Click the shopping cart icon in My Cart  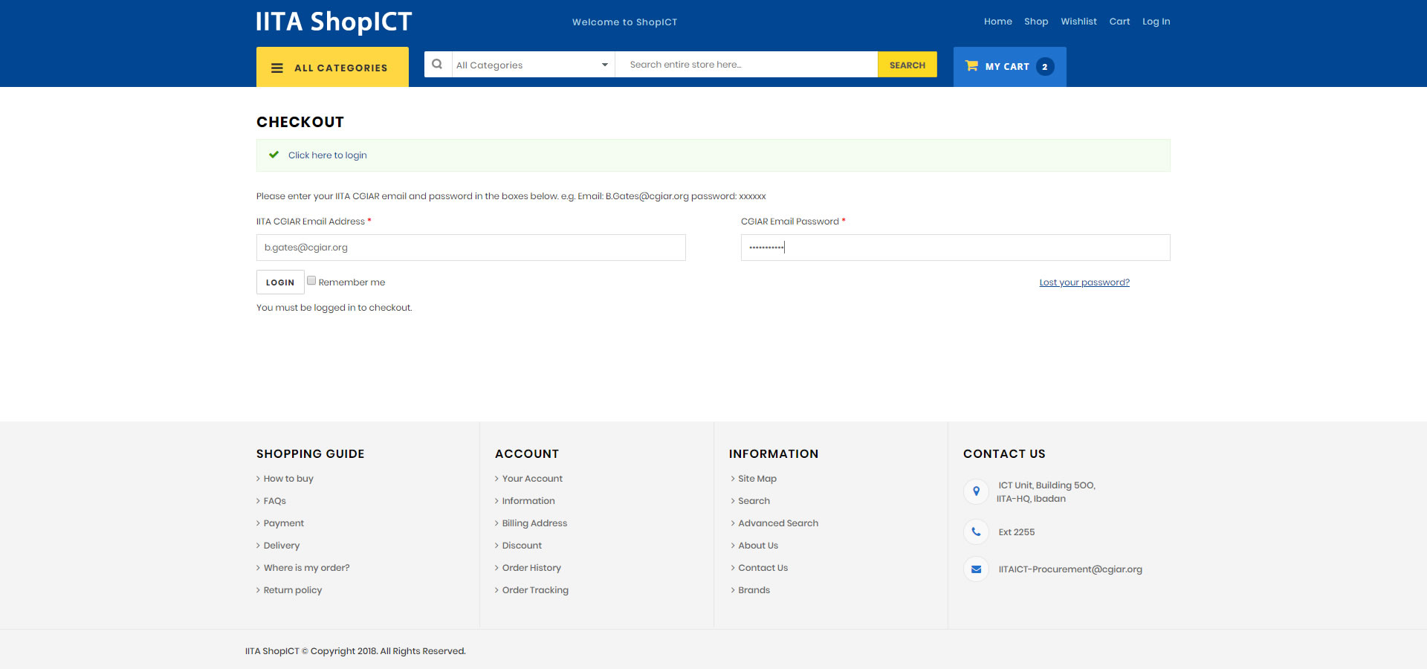(x=971, y=65)
